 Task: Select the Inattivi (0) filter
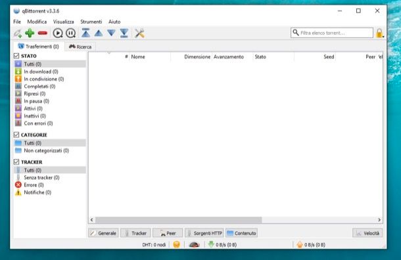point(50,116)
